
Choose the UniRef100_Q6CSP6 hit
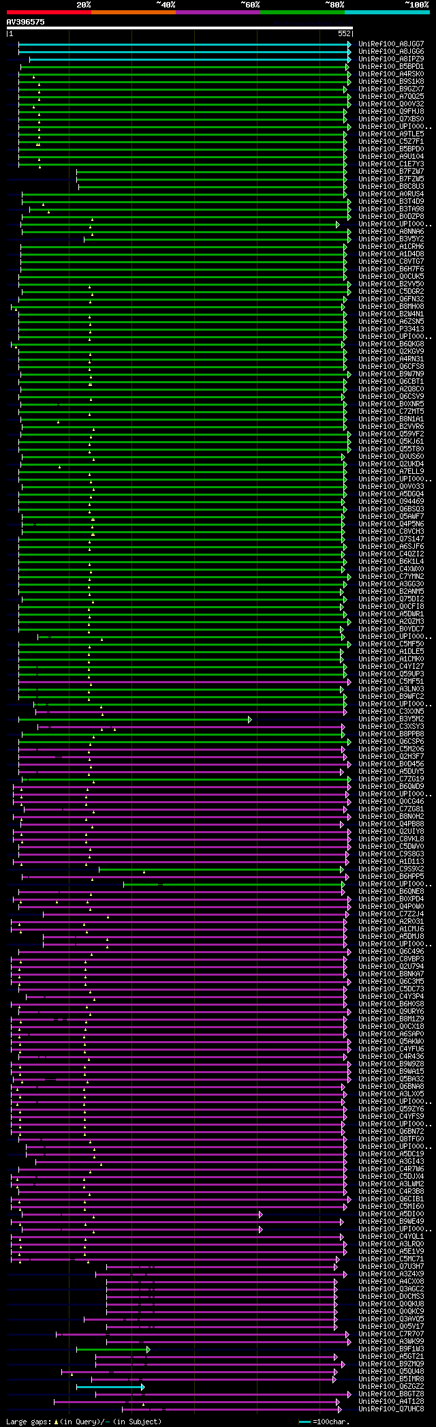coord(391,742)
